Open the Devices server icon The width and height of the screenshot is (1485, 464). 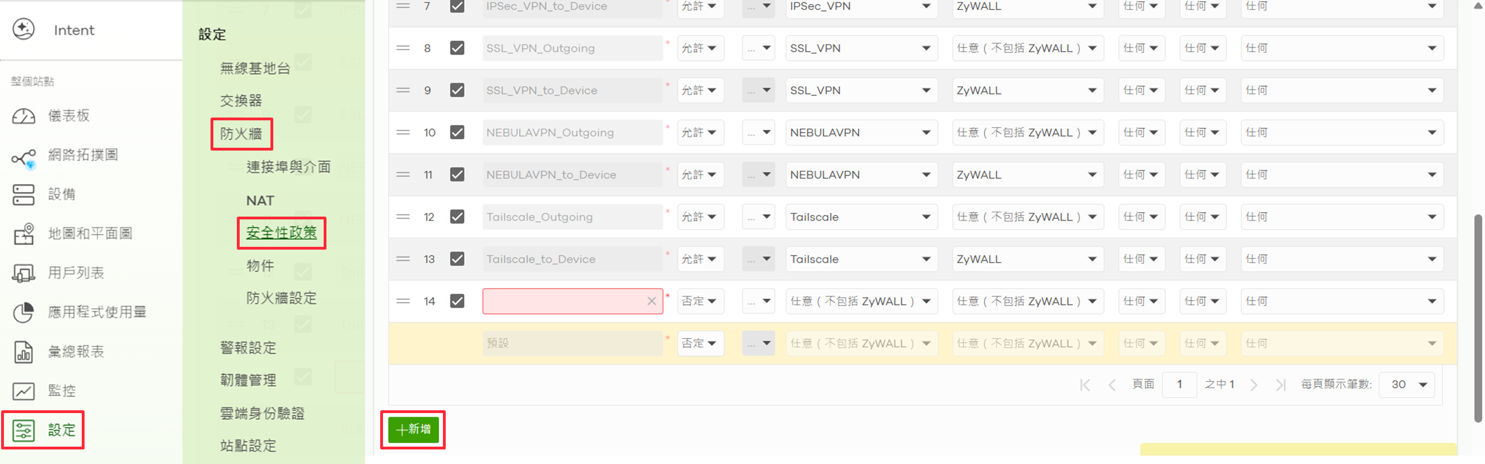[x=24, y=195]
